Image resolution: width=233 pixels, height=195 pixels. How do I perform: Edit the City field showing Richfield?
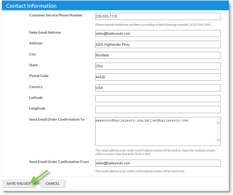coord(157,55)
